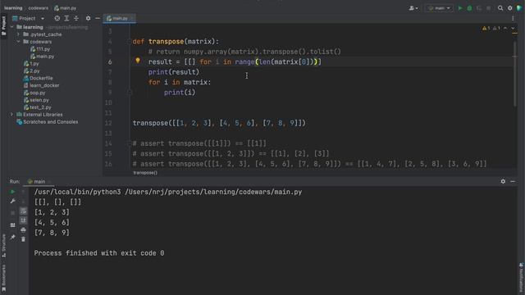This screenshot has width=525, height=295.
Task: Click main.py path link in console output
Action: point(213,192)
